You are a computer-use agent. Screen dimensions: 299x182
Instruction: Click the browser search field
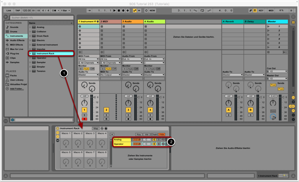click(41, 18)
